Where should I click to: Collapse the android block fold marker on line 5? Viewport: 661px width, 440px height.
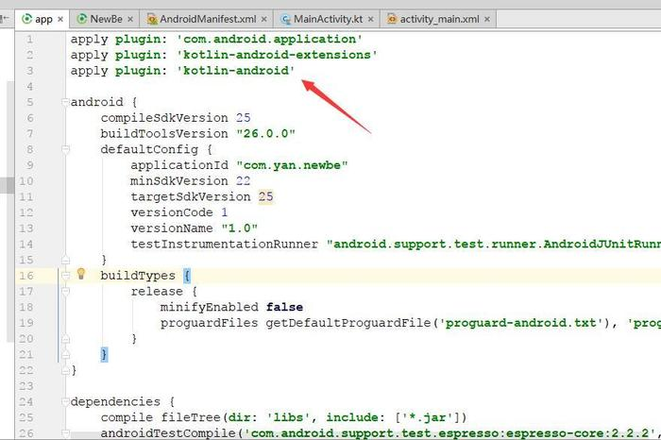click(x=65, y=102)
